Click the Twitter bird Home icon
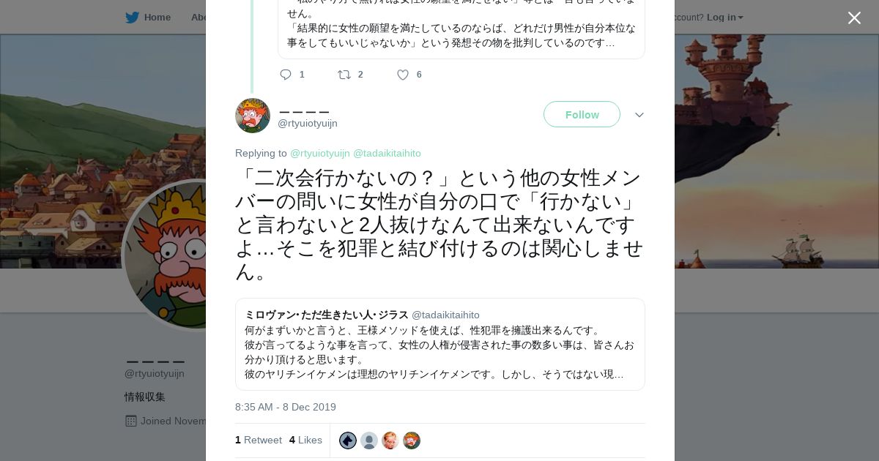The width and height of the screenshot is (879, 461). point(132,18)
